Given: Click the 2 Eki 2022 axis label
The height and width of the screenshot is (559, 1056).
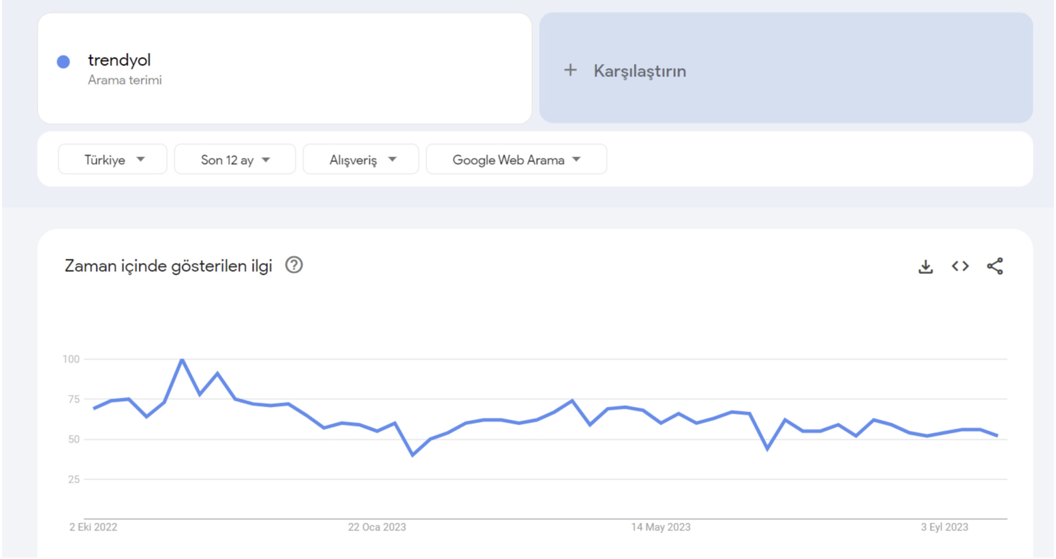Looking at the screenshot, I should pyautogui.click(x=93, y=527).
